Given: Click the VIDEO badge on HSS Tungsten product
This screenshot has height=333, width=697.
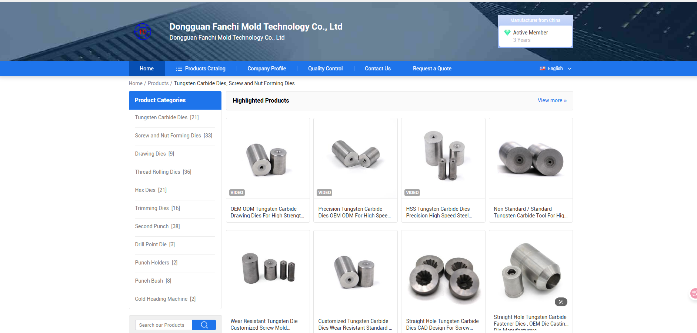Looking at the screenshot, I should point(412,193).
